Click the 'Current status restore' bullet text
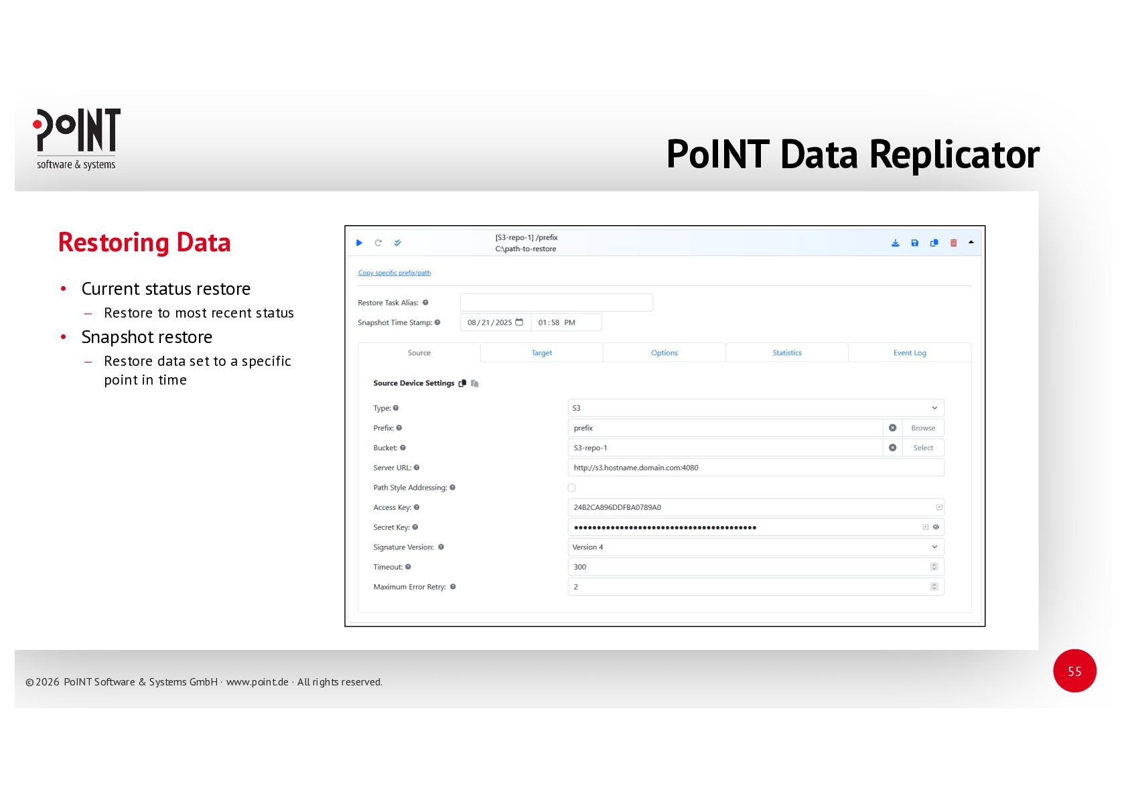Image resolution: width=1128 pixels, height=798 pixels. click(x=166, y=289)
